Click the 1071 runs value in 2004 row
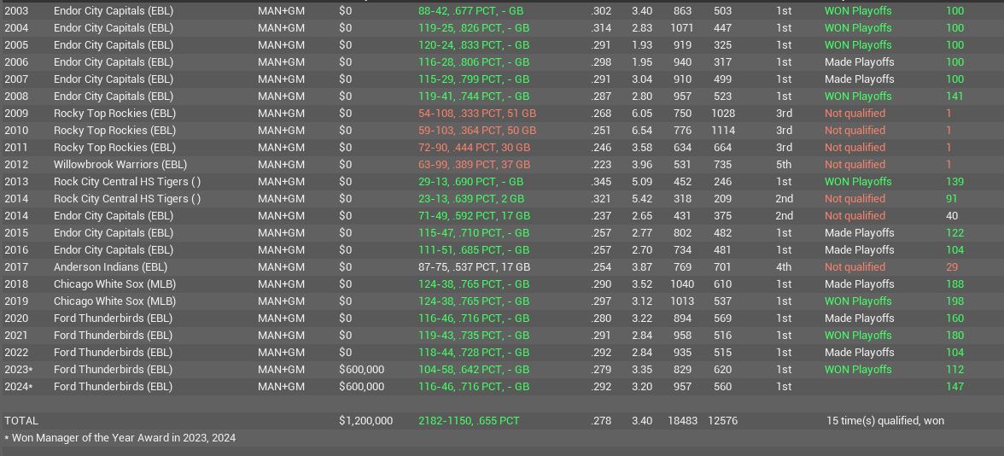The height and width of the screenshot is (456, 1004). (x=682, y=28)
